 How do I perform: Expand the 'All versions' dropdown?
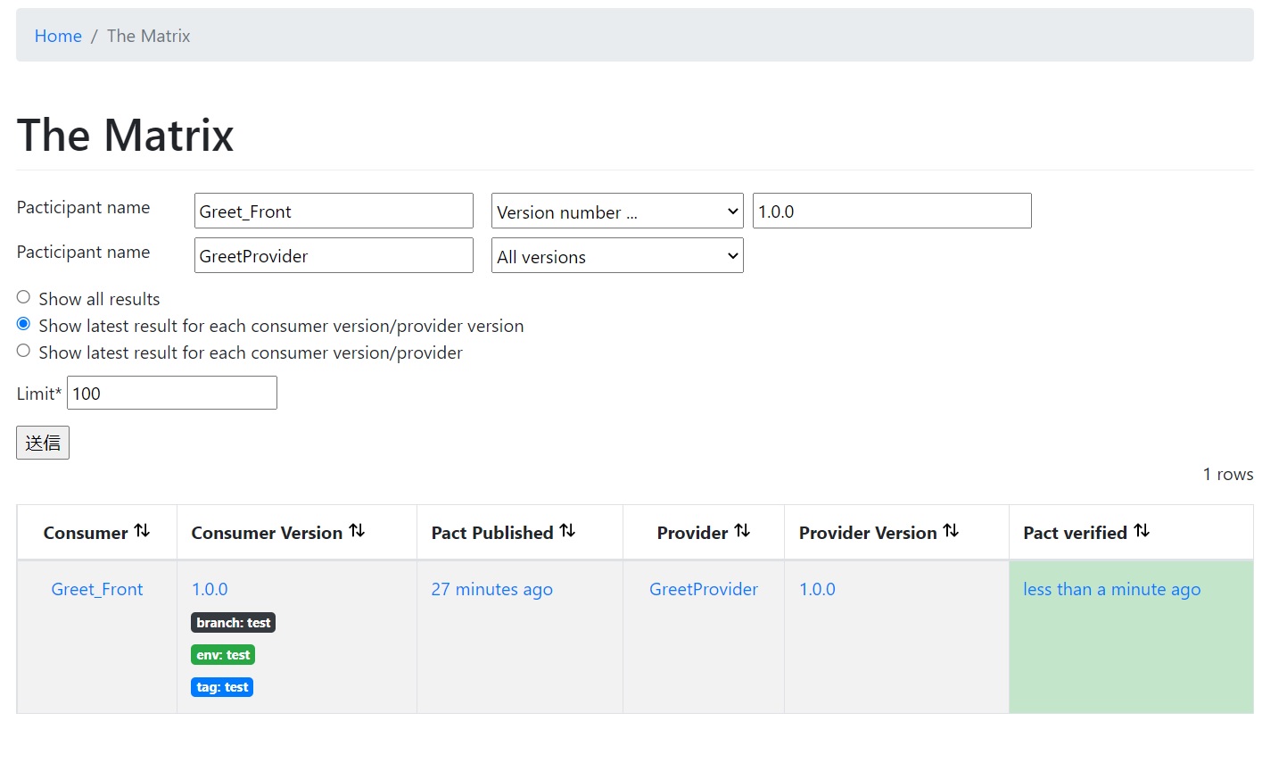pyautogui.click(x=617, y=256)
